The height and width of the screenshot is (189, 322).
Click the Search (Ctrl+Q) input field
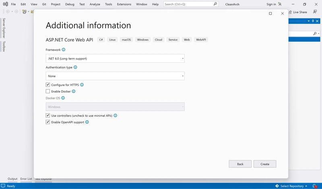(x=191, y=4)
